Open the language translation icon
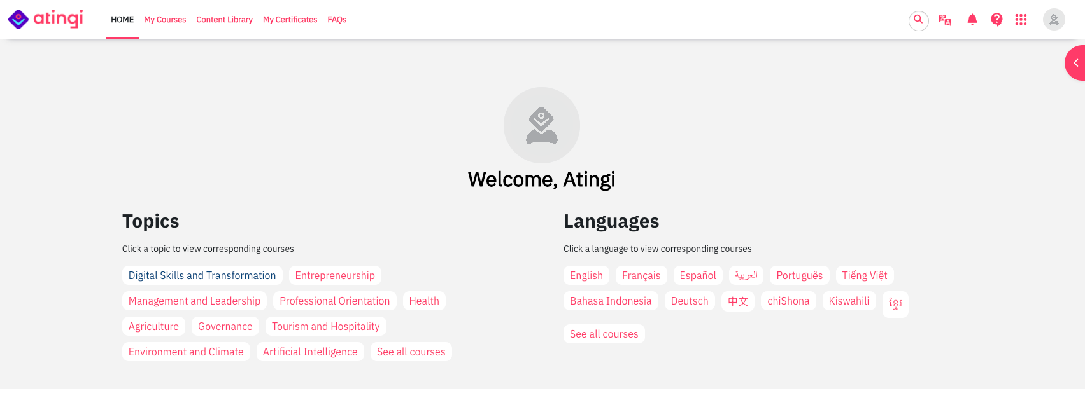1085x405 pixels. pyautogui.click(x=945, y=20)
